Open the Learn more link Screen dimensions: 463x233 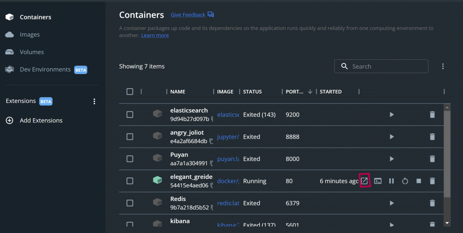point(155,35)
